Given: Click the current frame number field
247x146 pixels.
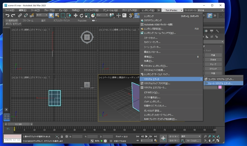Looking at the screenshot, I should pos(146,140).
